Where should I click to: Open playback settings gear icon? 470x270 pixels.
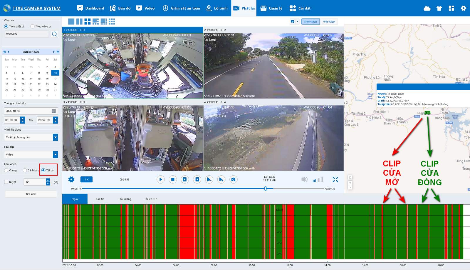coord(71,179)
